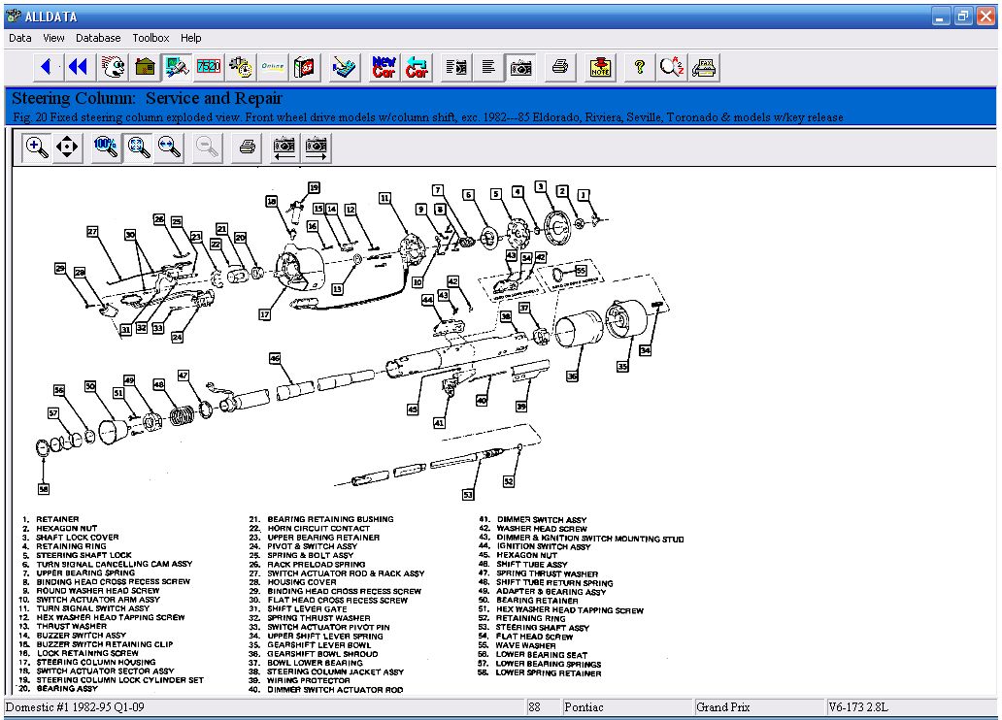The width and height of the screenshot is (1002, 720).
Task: Open the Help menu
Action: [191, 38]
